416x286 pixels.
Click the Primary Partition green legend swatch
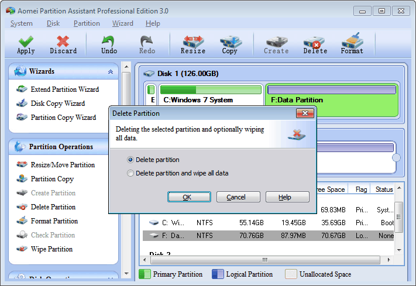[145, 274]
